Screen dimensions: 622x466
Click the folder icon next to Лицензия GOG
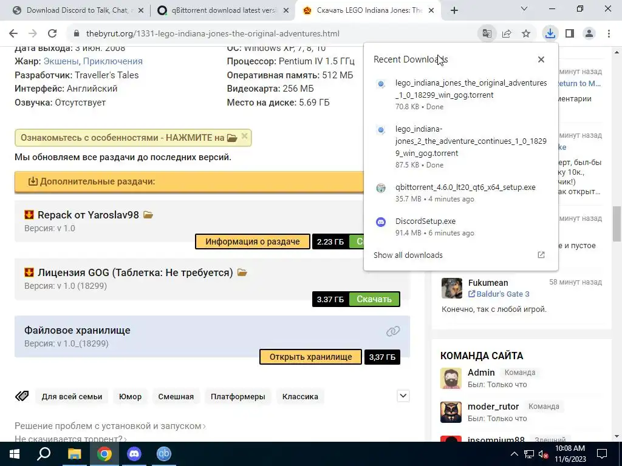[242, 272]
